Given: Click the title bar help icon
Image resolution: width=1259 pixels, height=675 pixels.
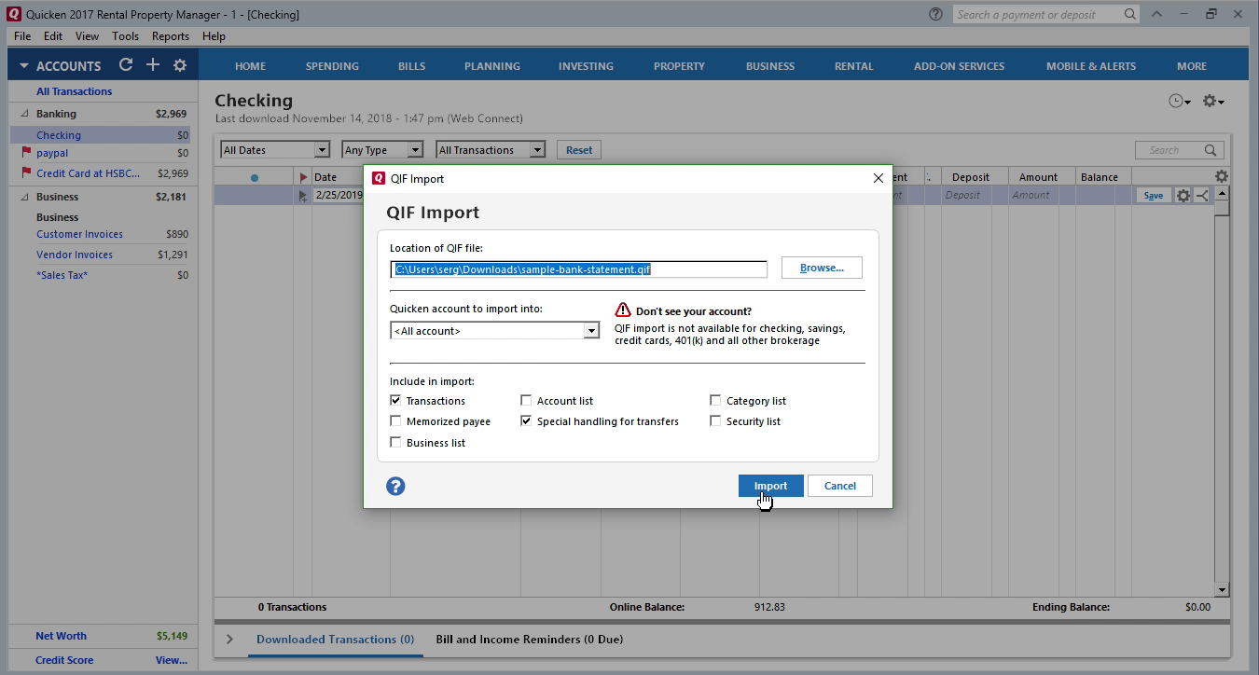Looking at the screenshot, I should pos(935,14).
